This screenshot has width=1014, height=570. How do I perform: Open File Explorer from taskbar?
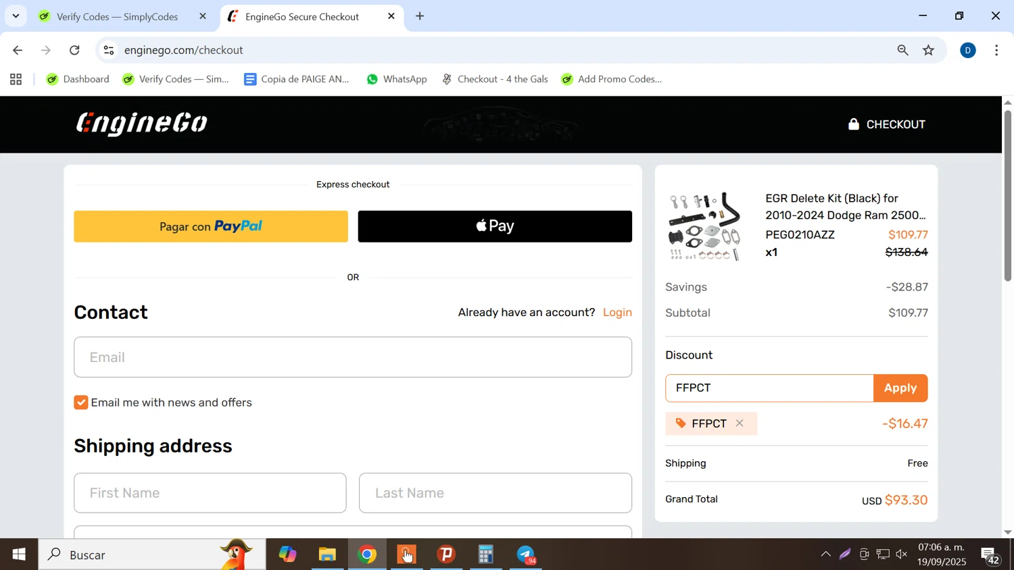click(327, 554)
